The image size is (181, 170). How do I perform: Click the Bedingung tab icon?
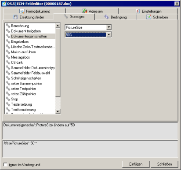pos(106,17)
